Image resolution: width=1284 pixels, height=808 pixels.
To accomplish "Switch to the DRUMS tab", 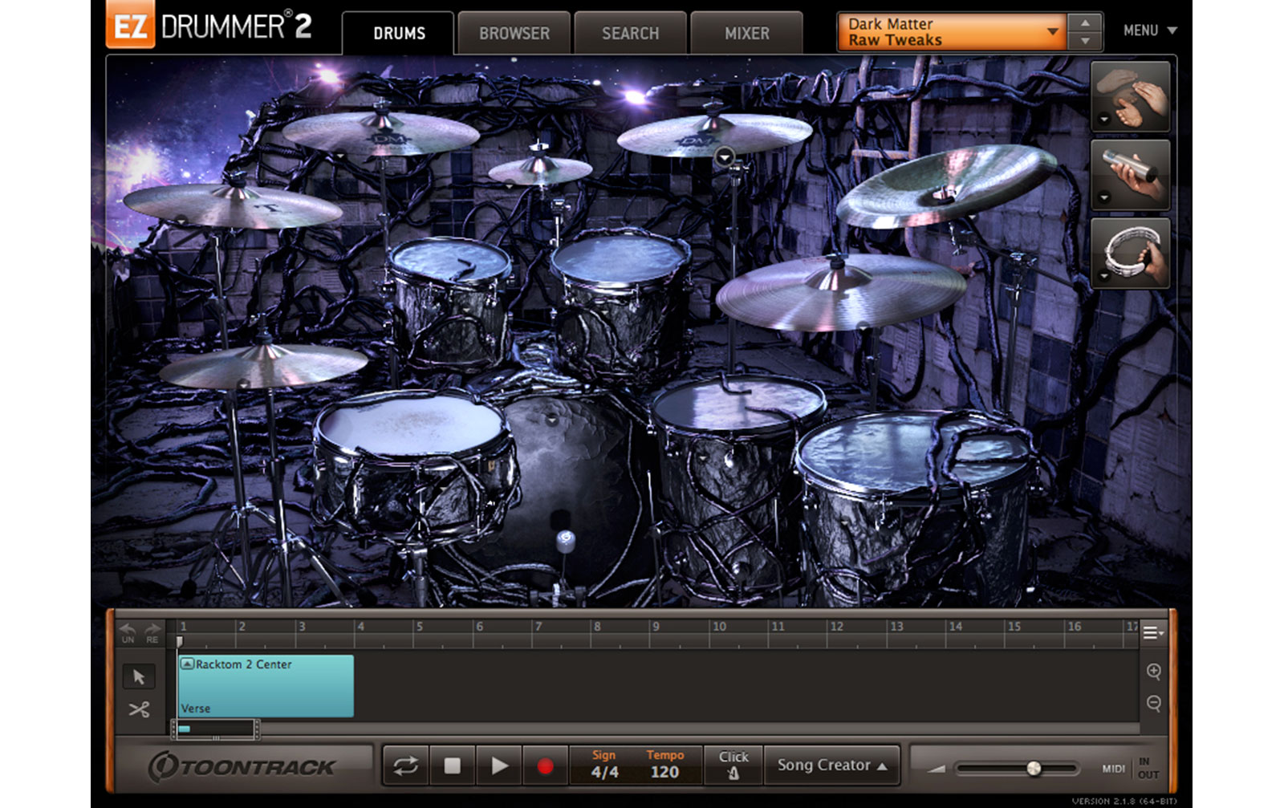I will [399, 34].
